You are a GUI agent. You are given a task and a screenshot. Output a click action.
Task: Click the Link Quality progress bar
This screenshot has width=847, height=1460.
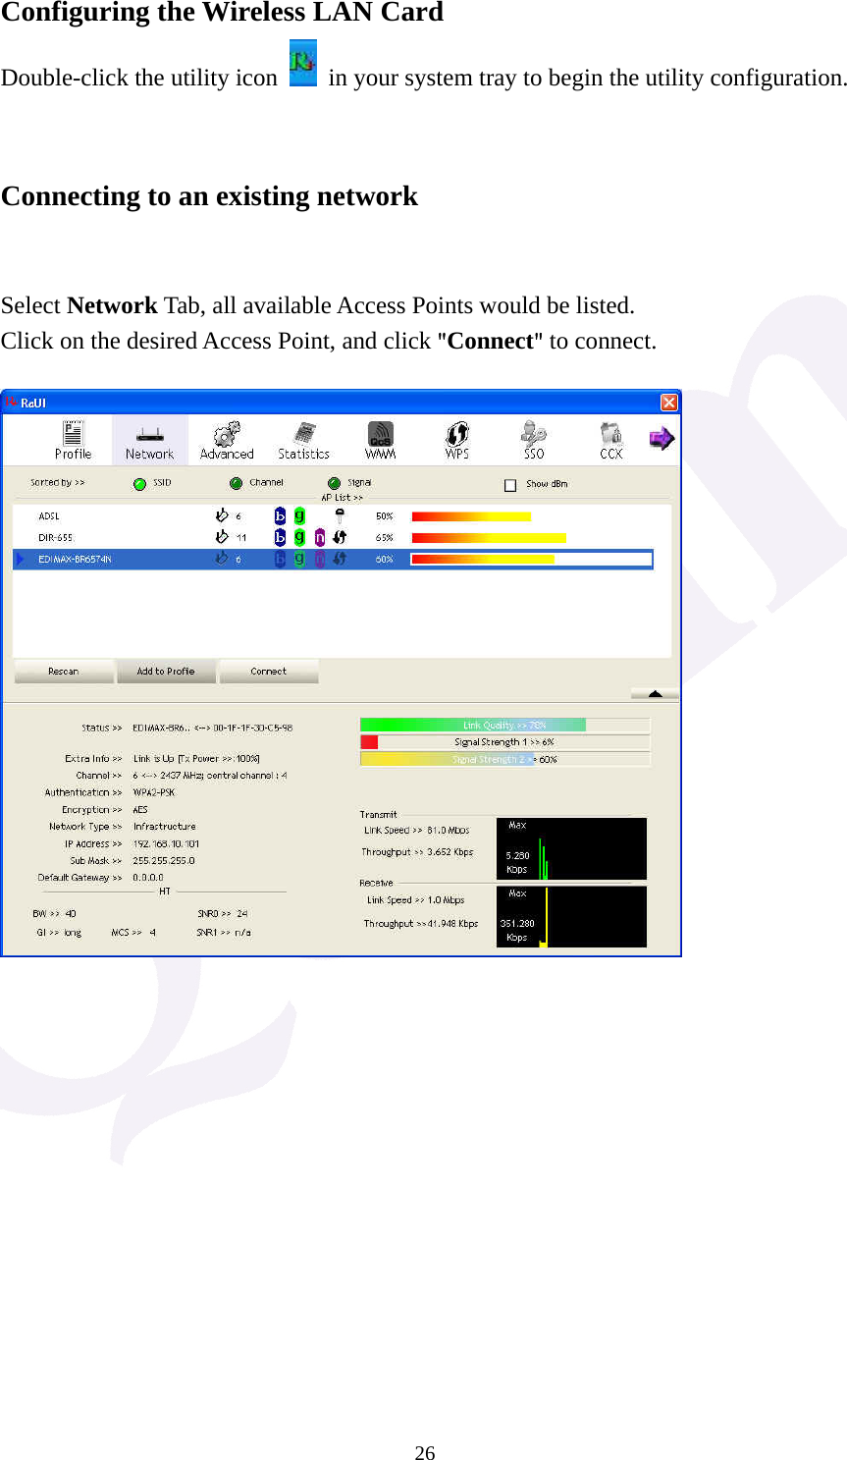tap(505, 725)
